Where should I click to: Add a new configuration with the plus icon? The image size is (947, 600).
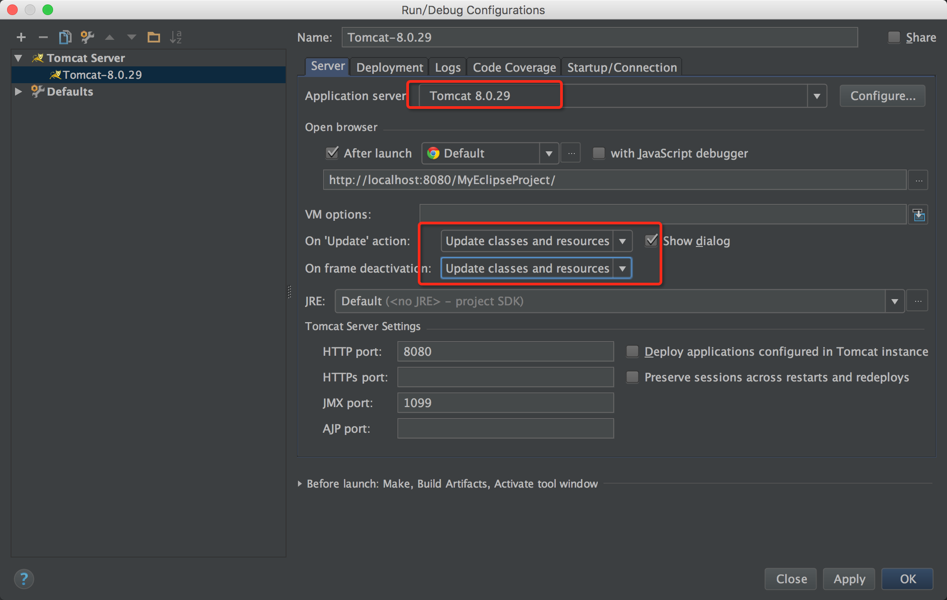pos(21,37)
